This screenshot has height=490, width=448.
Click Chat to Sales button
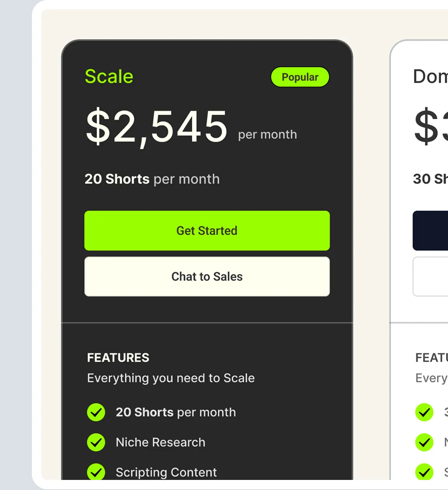coord(207,276)
